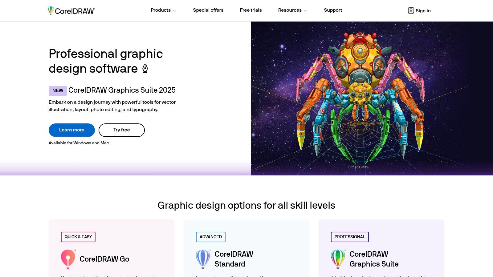Image resolution: width=493 pixels, height=277 pixels.
Task: Click the Try free button
Action: click(x=121, y=130)
